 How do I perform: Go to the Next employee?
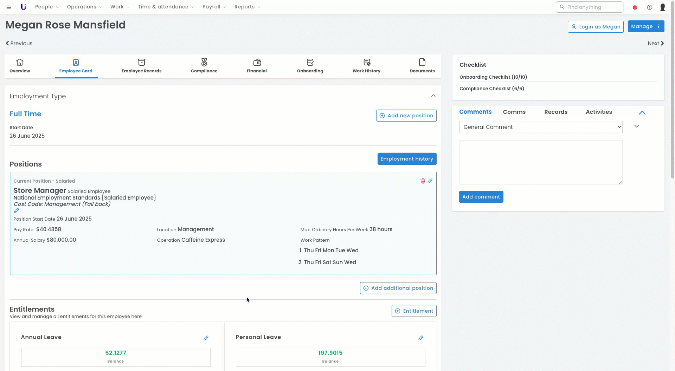[x=656, y=44]
